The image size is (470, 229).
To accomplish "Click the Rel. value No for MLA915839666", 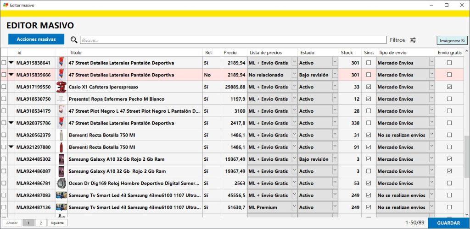I will (207, 75).
